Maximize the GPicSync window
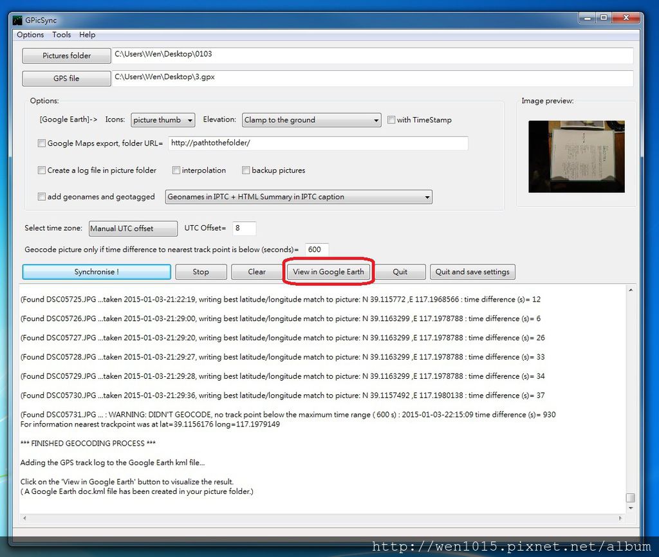659x557 pixels. (x=604, y=18)
